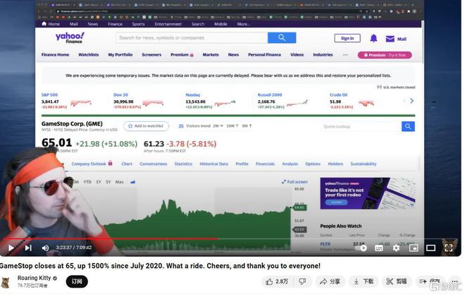The image size is (465, 294).
Task: Toggle subtitles with the captions icon
Action: 379,248
